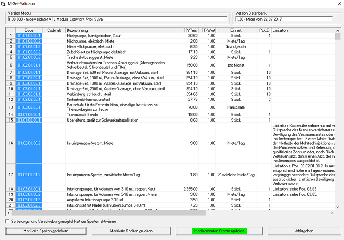Click the horizontal scrollbar thumb

point(109,213)
